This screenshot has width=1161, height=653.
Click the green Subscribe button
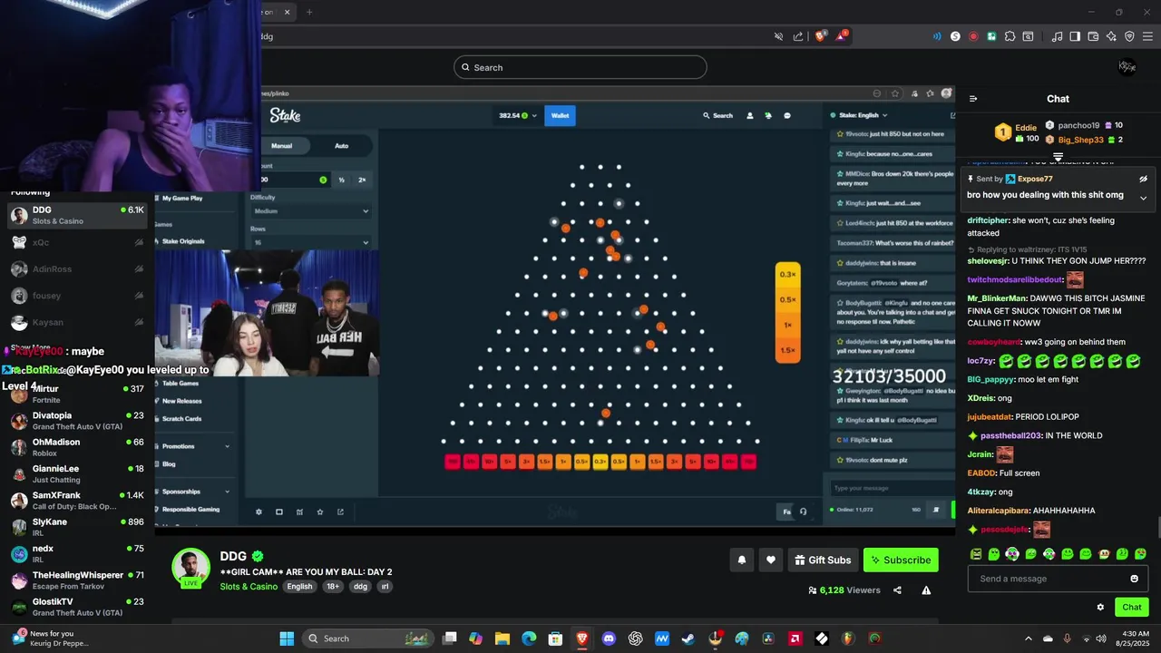[x=901, y=560]
